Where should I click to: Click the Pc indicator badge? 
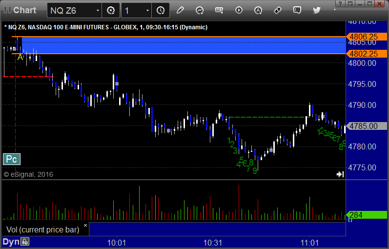12,159
